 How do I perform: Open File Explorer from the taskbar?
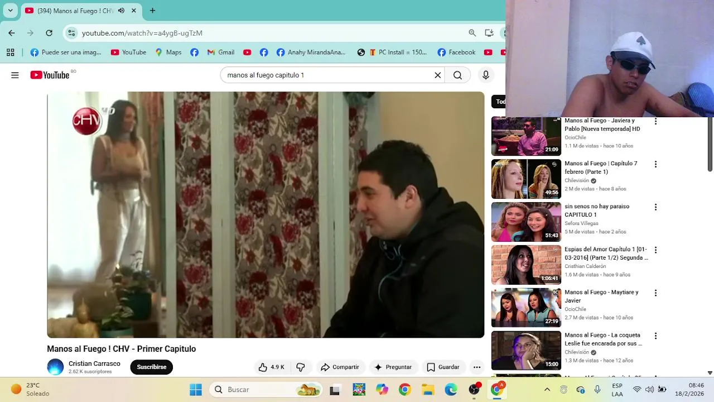point(428,390)
